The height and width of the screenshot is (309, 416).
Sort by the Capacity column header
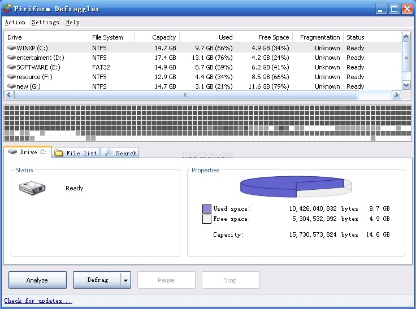[x=157, y=37]
